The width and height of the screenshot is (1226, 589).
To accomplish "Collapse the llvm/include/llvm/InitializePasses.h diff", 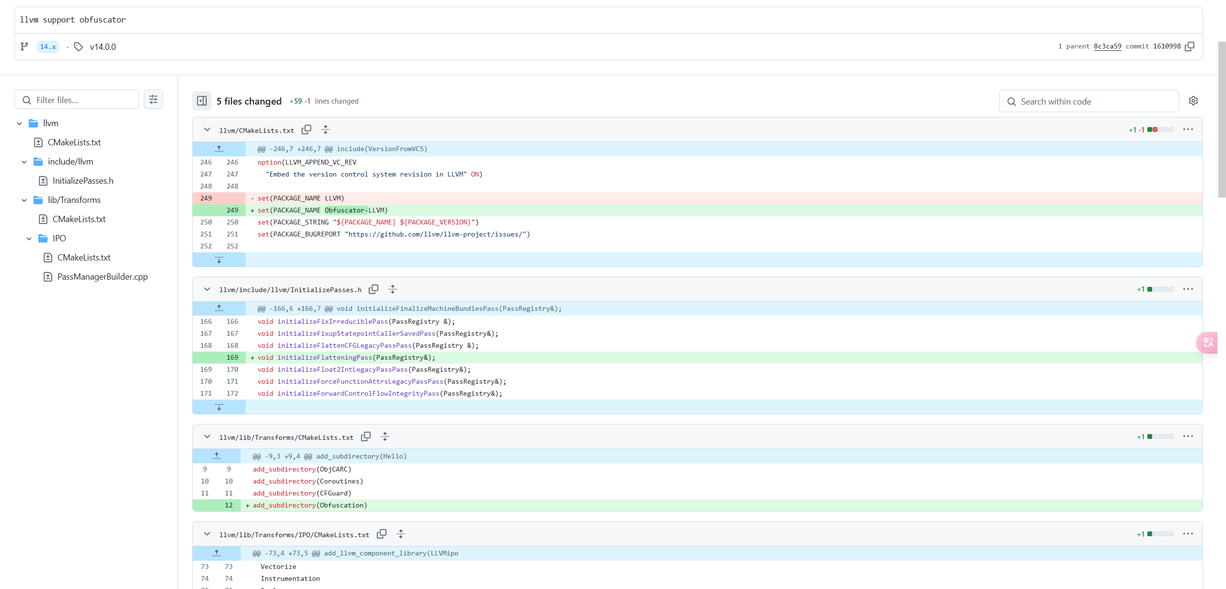I will (207, 289).
